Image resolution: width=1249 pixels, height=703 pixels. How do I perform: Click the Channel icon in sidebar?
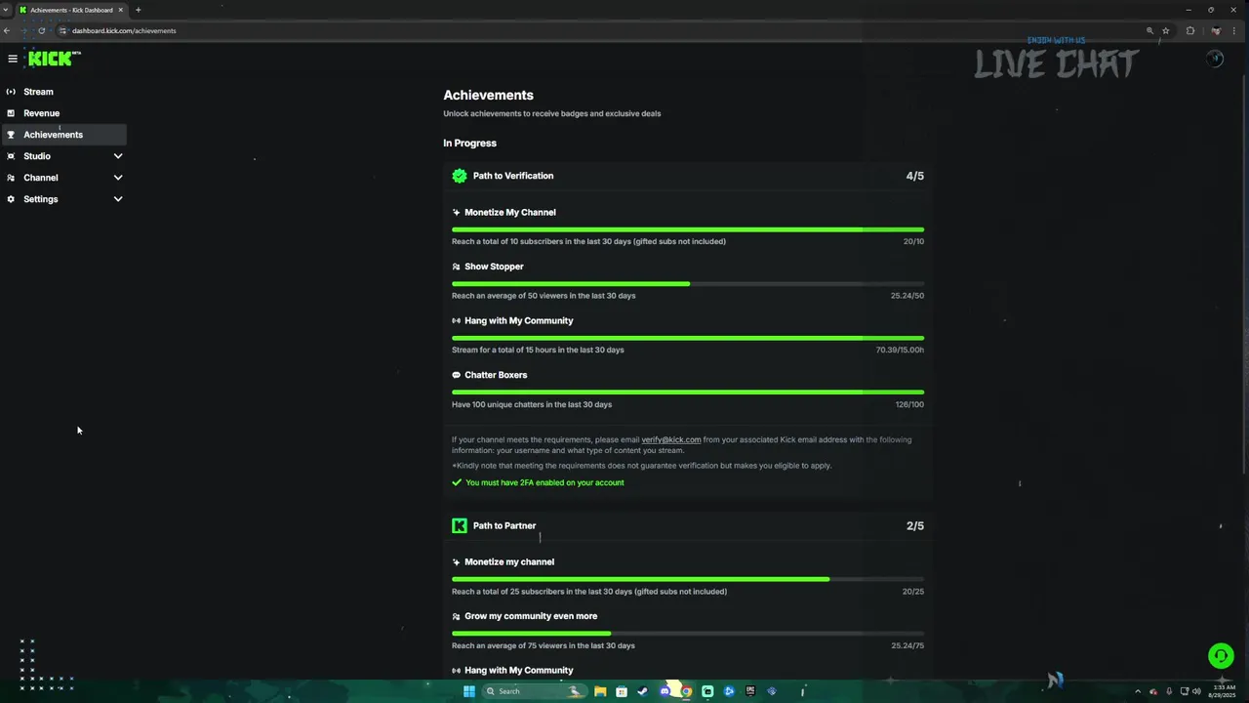11,178
